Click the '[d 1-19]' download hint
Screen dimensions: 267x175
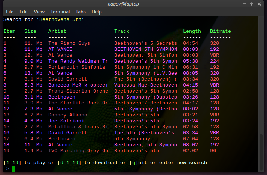pyautogui.click(x=69, y=163)
